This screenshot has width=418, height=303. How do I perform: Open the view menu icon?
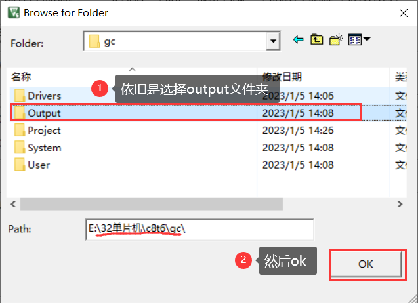click(355, 40)
